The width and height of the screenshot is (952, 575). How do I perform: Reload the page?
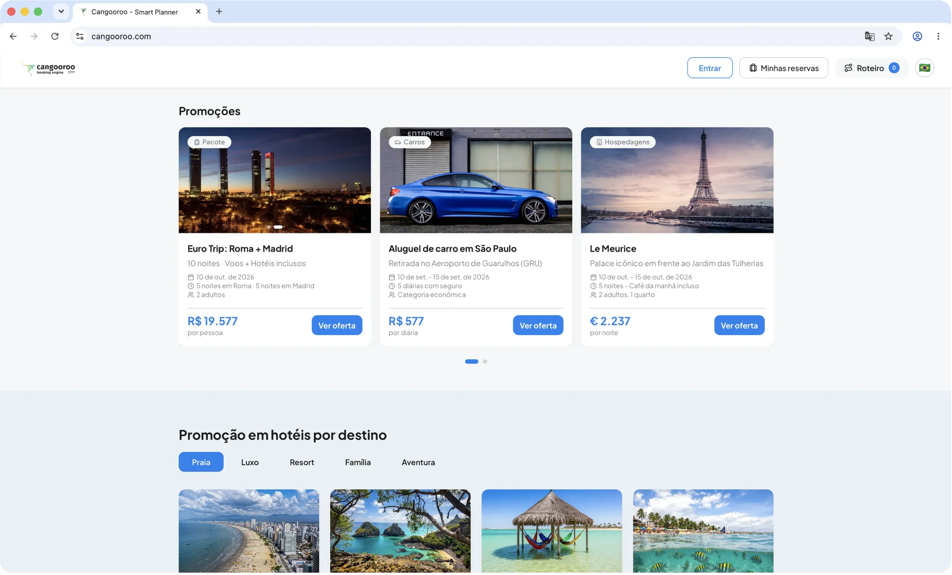(55, 36)
